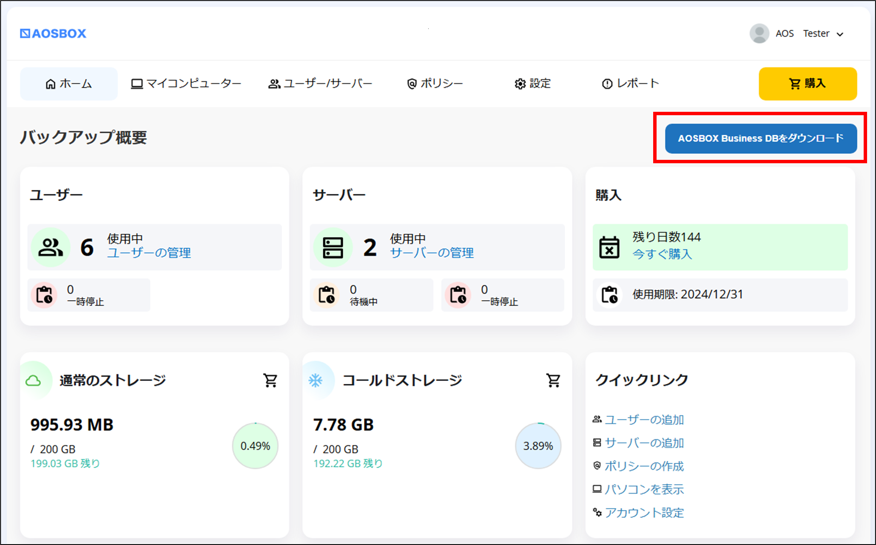Open the サーバーの管理 link
876x545 pixels.
click(x=432, y=253)
